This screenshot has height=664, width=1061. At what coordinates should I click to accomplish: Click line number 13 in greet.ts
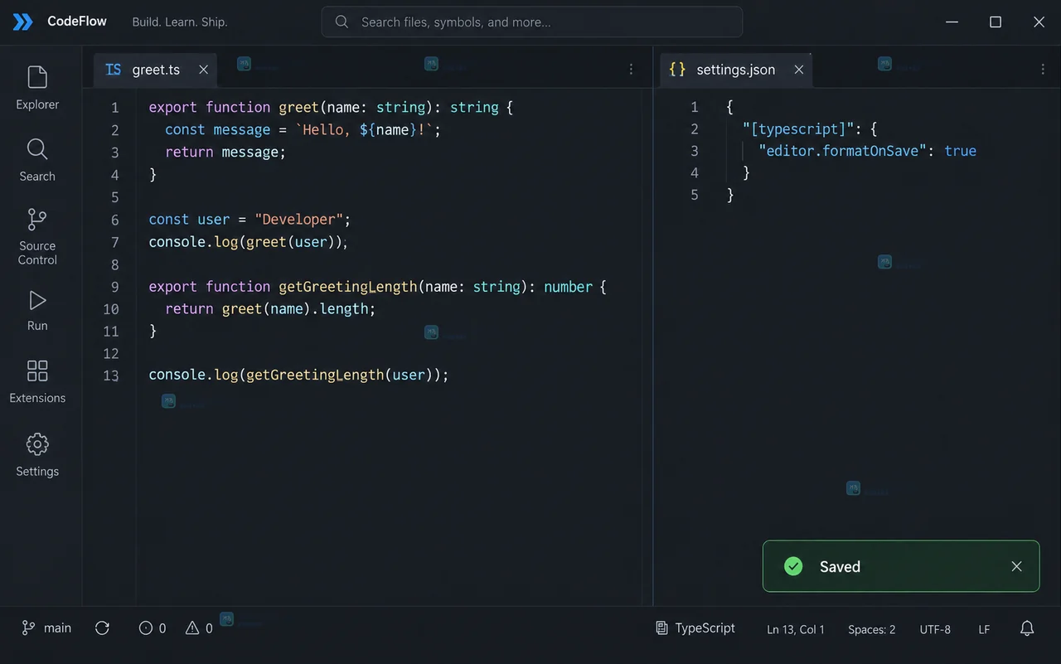(111, 376)
